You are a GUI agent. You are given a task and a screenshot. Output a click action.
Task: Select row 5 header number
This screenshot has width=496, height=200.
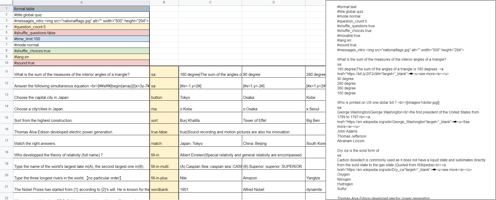click(7, 33)
